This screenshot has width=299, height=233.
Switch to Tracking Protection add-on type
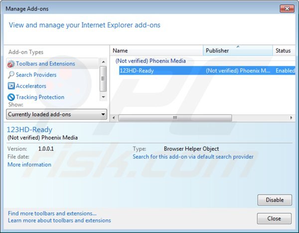[40, 97]
